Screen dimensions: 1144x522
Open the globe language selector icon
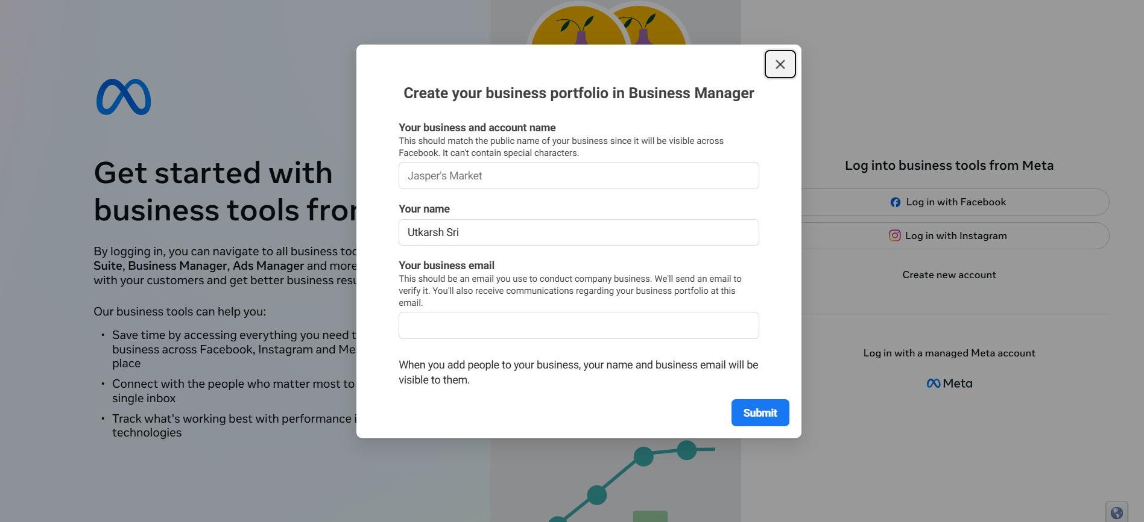coord(1116,512)
